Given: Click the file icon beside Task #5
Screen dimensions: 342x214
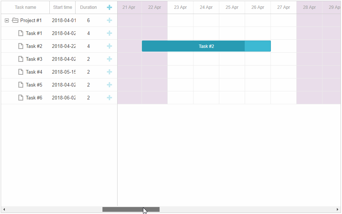Looking at the screenshot, I should click(21, 85).
